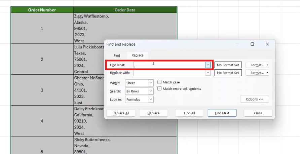Click the Find All button
The width and height of the screenshot is (300, 154).
click(189, 113)
